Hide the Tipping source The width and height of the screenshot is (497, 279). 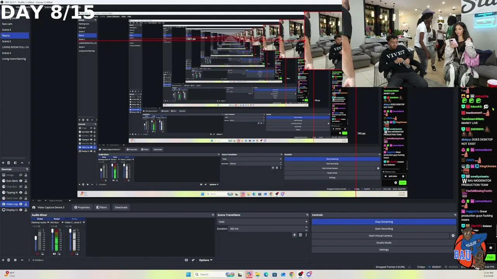coord(21,193)
